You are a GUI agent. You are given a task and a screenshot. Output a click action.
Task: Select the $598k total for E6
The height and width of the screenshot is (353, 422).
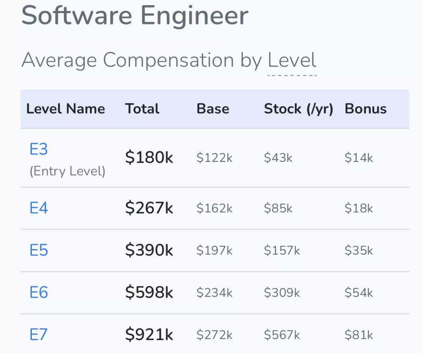(x=149, y=293)
